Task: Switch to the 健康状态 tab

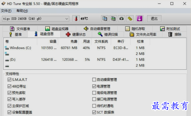Action: pos(76,34)
